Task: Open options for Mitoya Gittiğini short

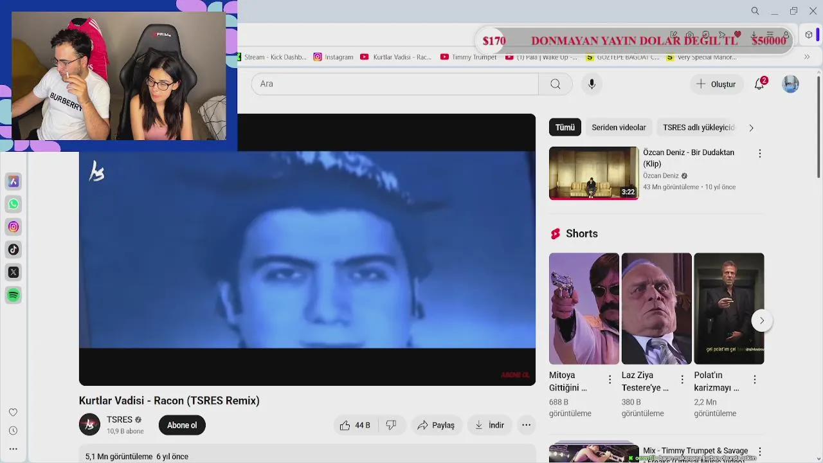Action: coord(610,380)
